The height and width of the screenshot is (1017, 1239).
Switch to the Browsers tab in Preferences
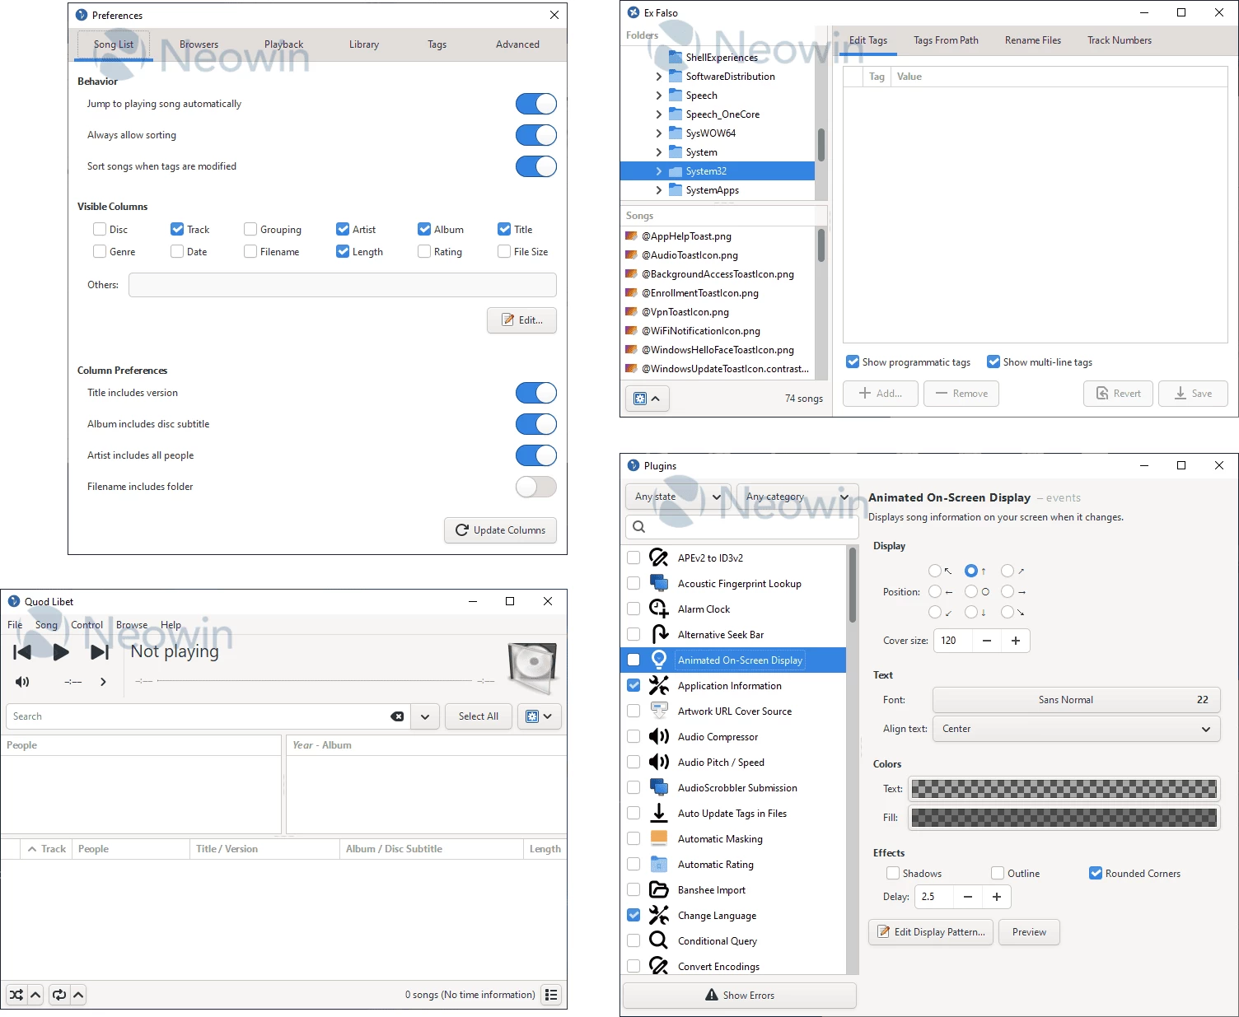coord(199,44)
